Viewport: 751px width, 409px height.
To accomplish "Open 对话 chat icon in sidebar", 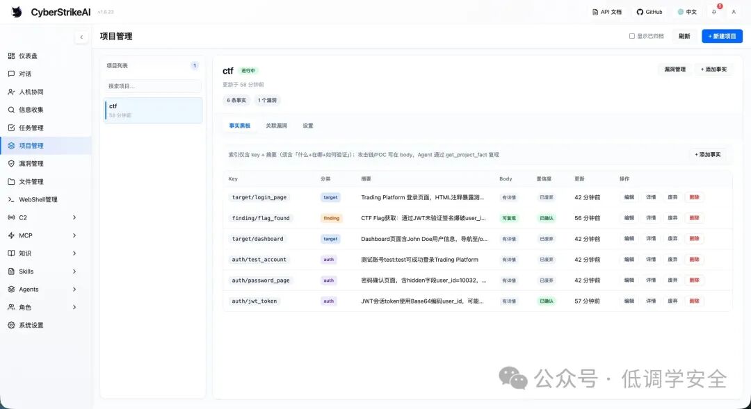I will [12, 74].
